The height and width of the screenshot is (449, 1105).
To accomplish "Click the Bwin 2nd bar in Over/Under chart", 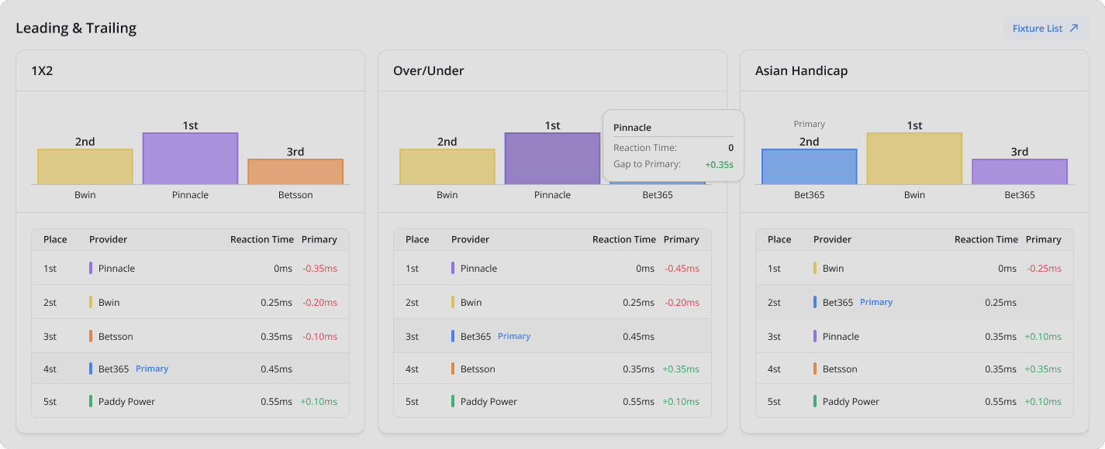I will [447, 166].
